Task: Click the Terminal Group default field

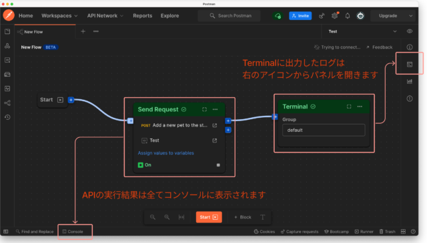Action: pos(324,130)
